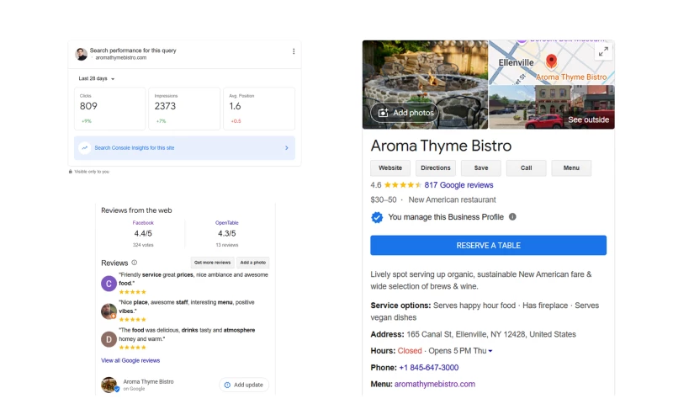The height and width of the screenshot is (404, 673).
Task: Open OpenTable reviews link
Action: click(x=226, y=223)
